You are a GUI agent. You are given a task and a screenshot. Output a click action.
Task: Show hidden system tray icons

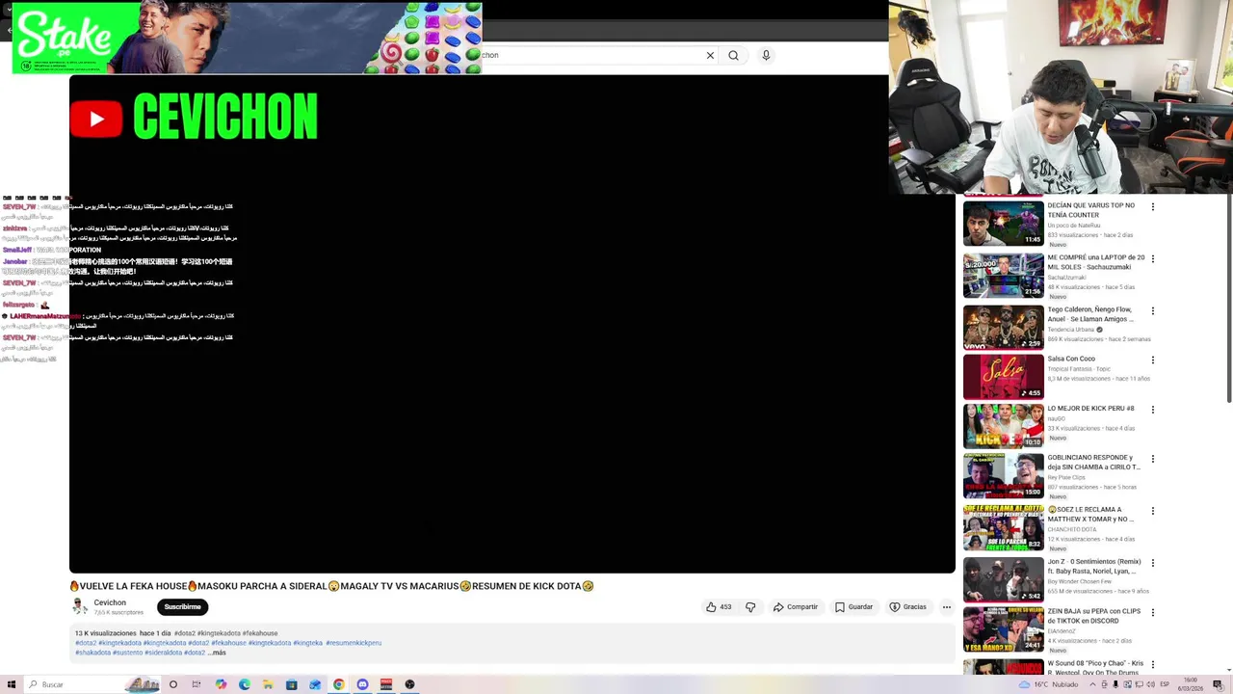point(1092,684)
